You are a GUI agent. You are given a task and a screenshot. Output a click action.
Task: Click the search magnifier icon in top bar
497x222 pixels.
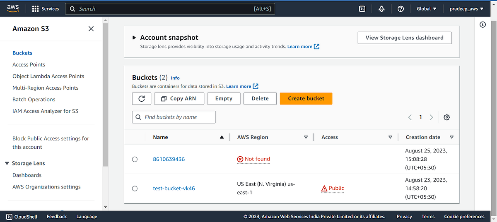tap(72, 9)
